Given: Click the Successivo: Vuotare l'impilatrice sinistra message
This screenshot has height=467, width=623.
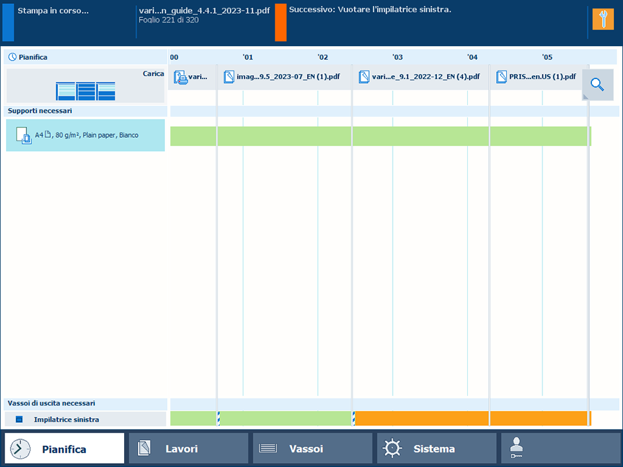Looking at the screenshot, I should pyautogui.click(x=370, y=9).
